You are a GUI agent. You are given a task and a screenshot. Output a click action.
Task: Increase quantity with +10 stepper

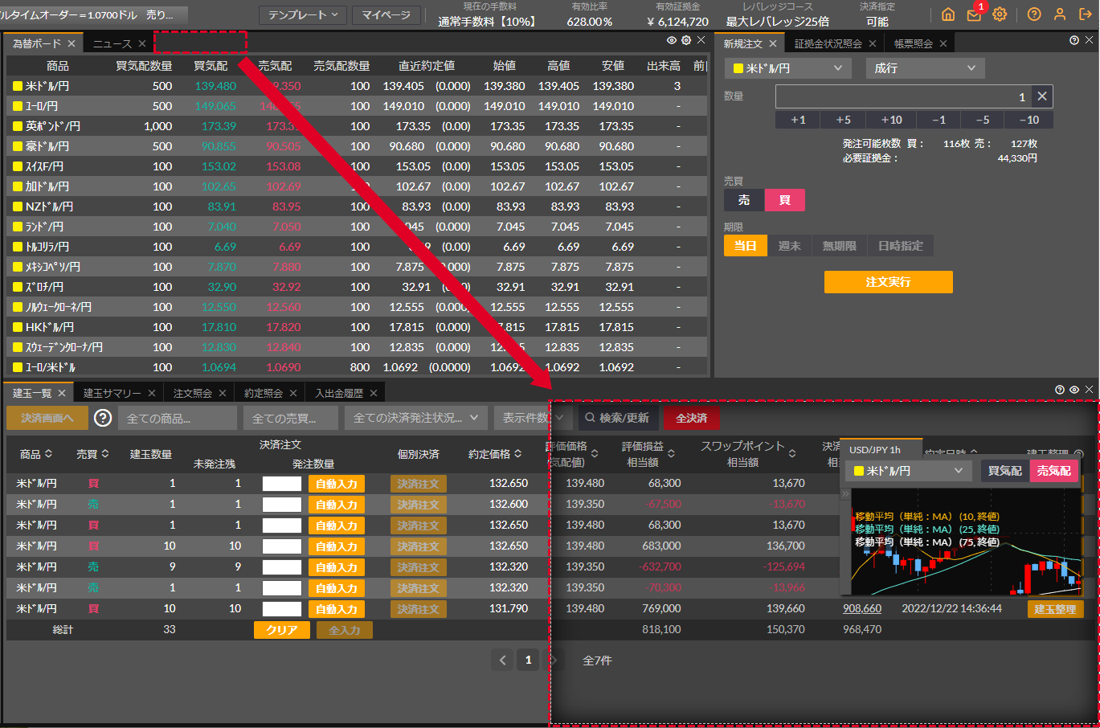[x=891, y=120]
